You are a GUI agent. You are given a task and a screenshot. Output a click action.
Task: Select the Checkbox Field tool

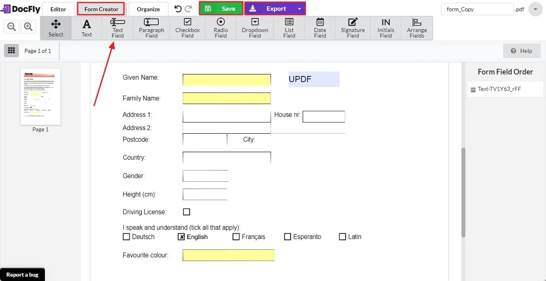click(x=187, y=28)
